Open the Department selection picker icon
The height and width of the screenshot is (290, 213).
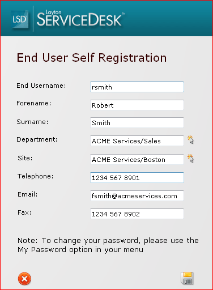[x=190, y=140]
